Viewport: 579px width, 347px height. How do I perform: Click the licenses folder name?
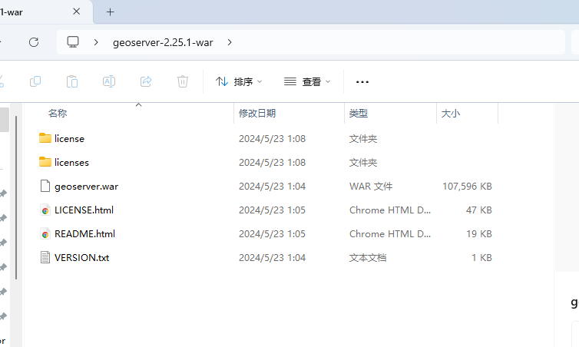click(x=71, y=163)
